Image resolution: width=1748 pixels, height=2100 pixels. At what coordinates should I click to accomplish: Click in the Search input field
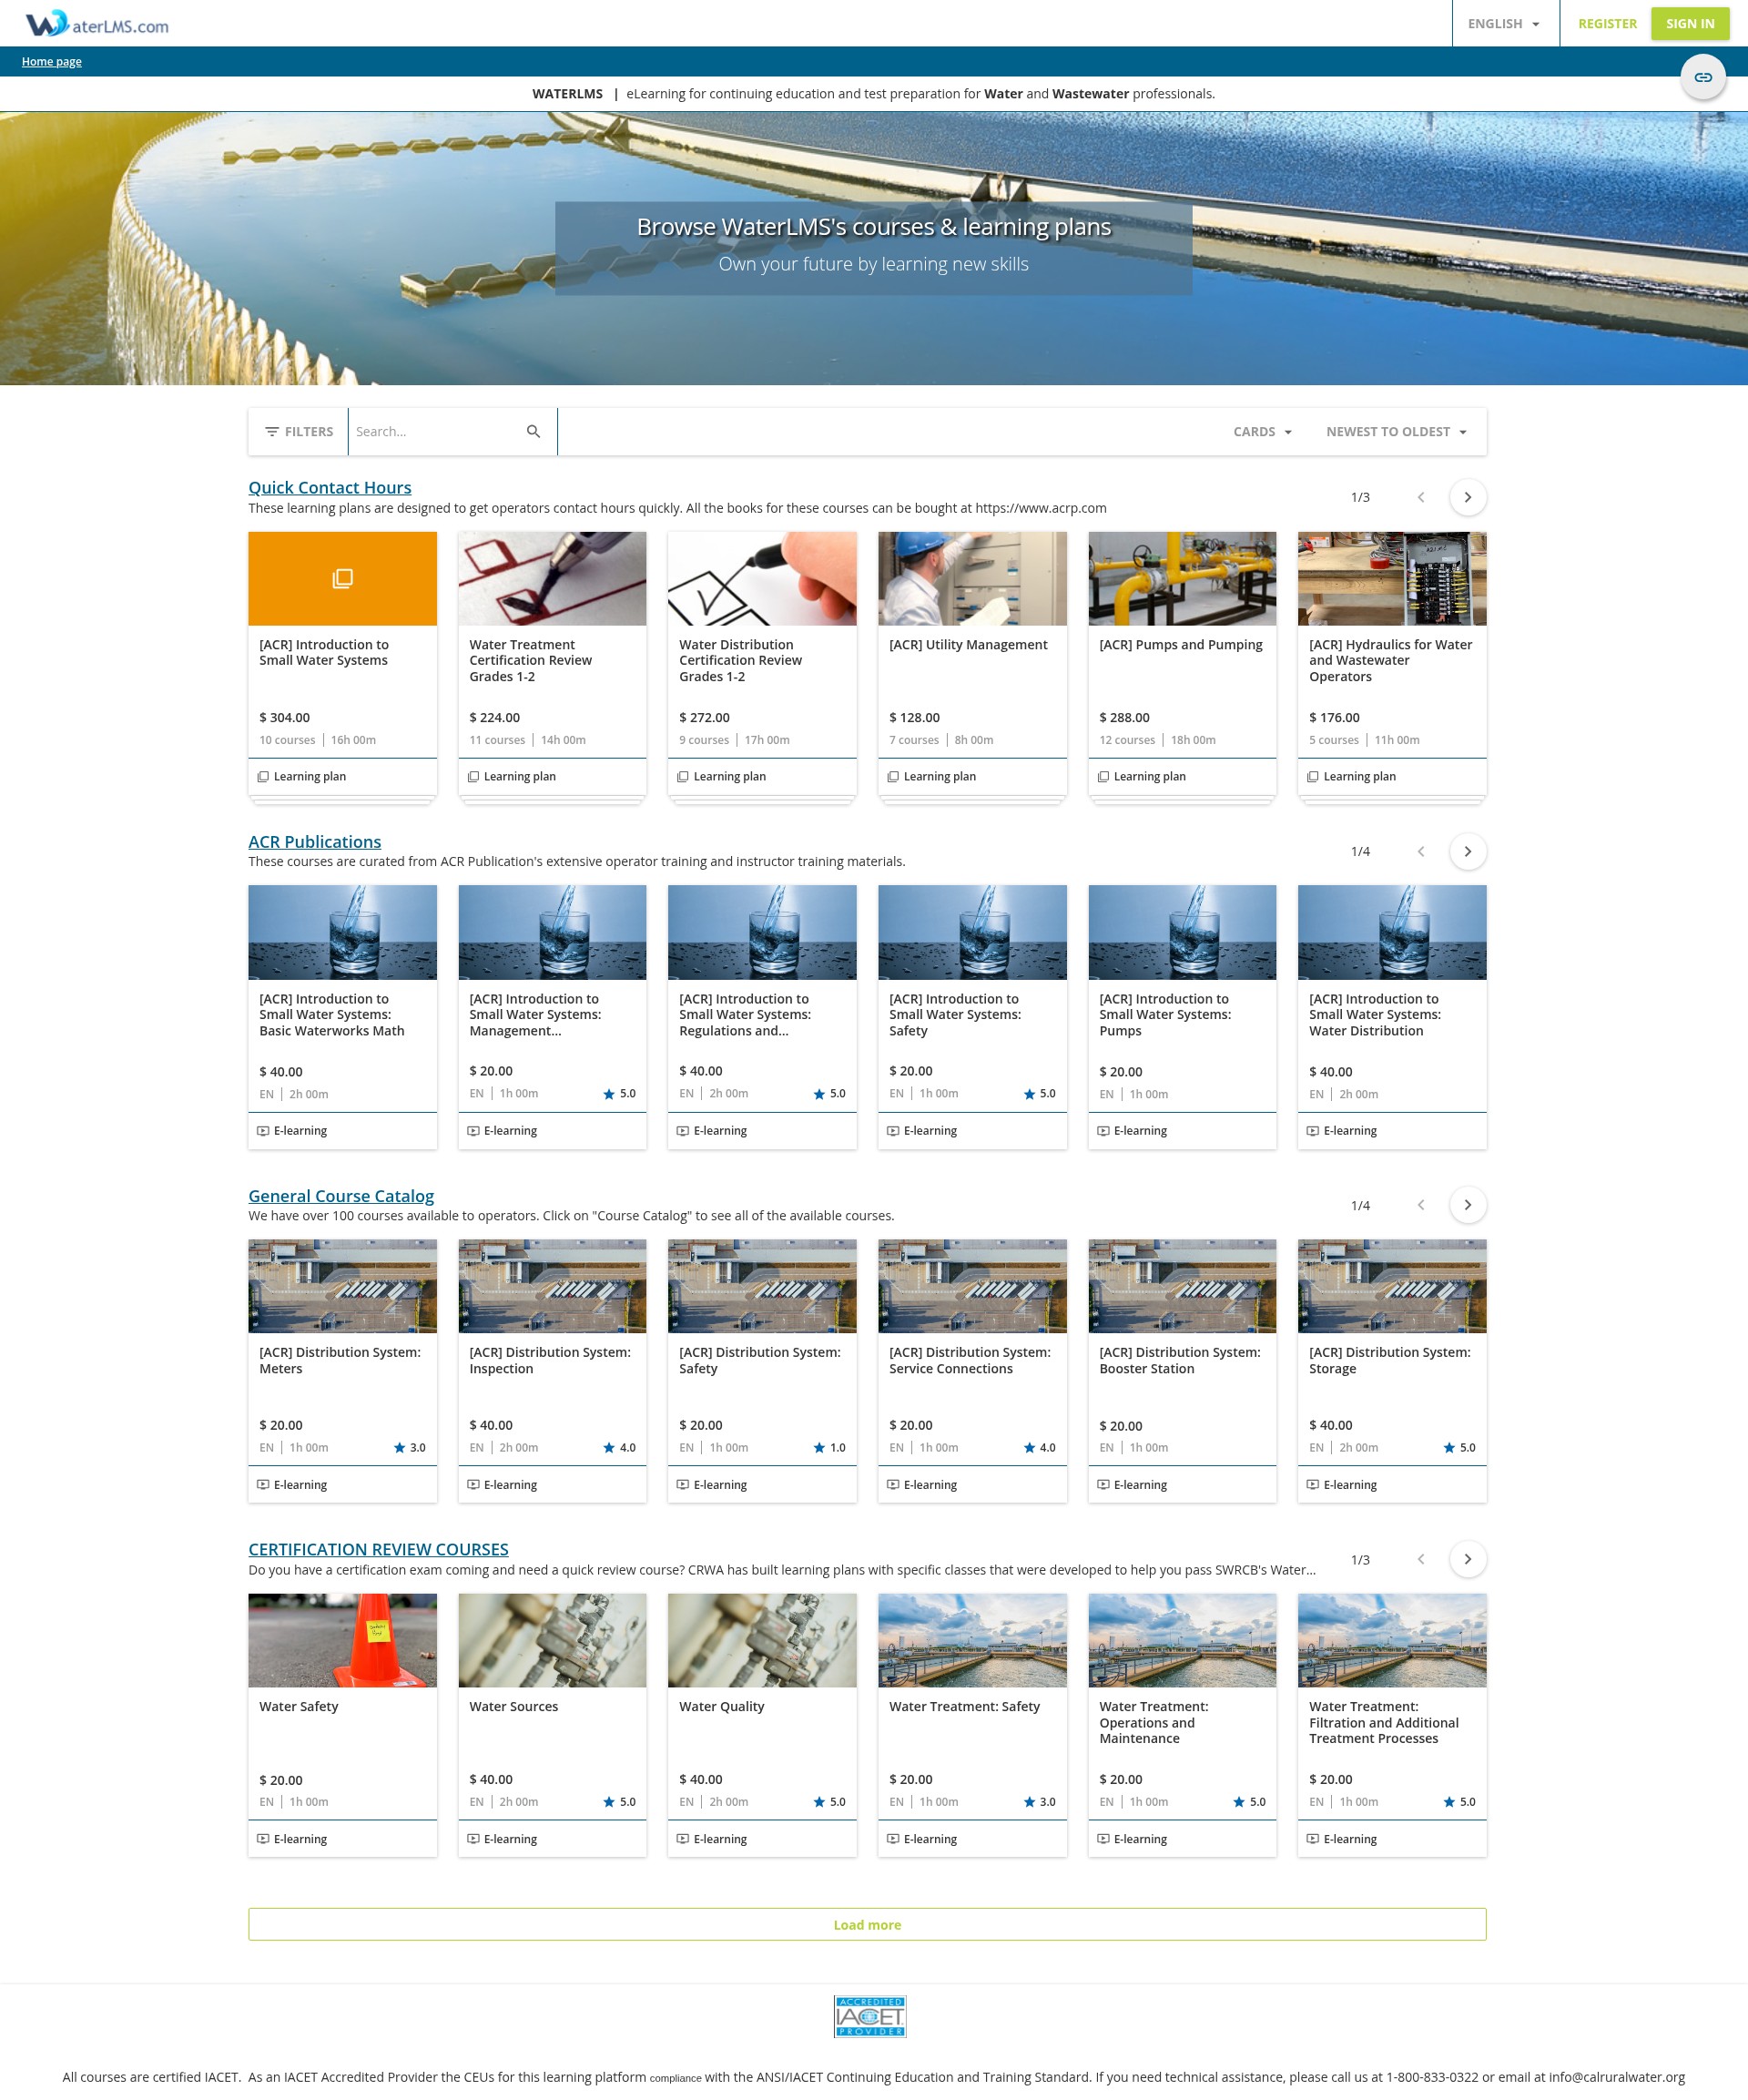tap(437, 431)
